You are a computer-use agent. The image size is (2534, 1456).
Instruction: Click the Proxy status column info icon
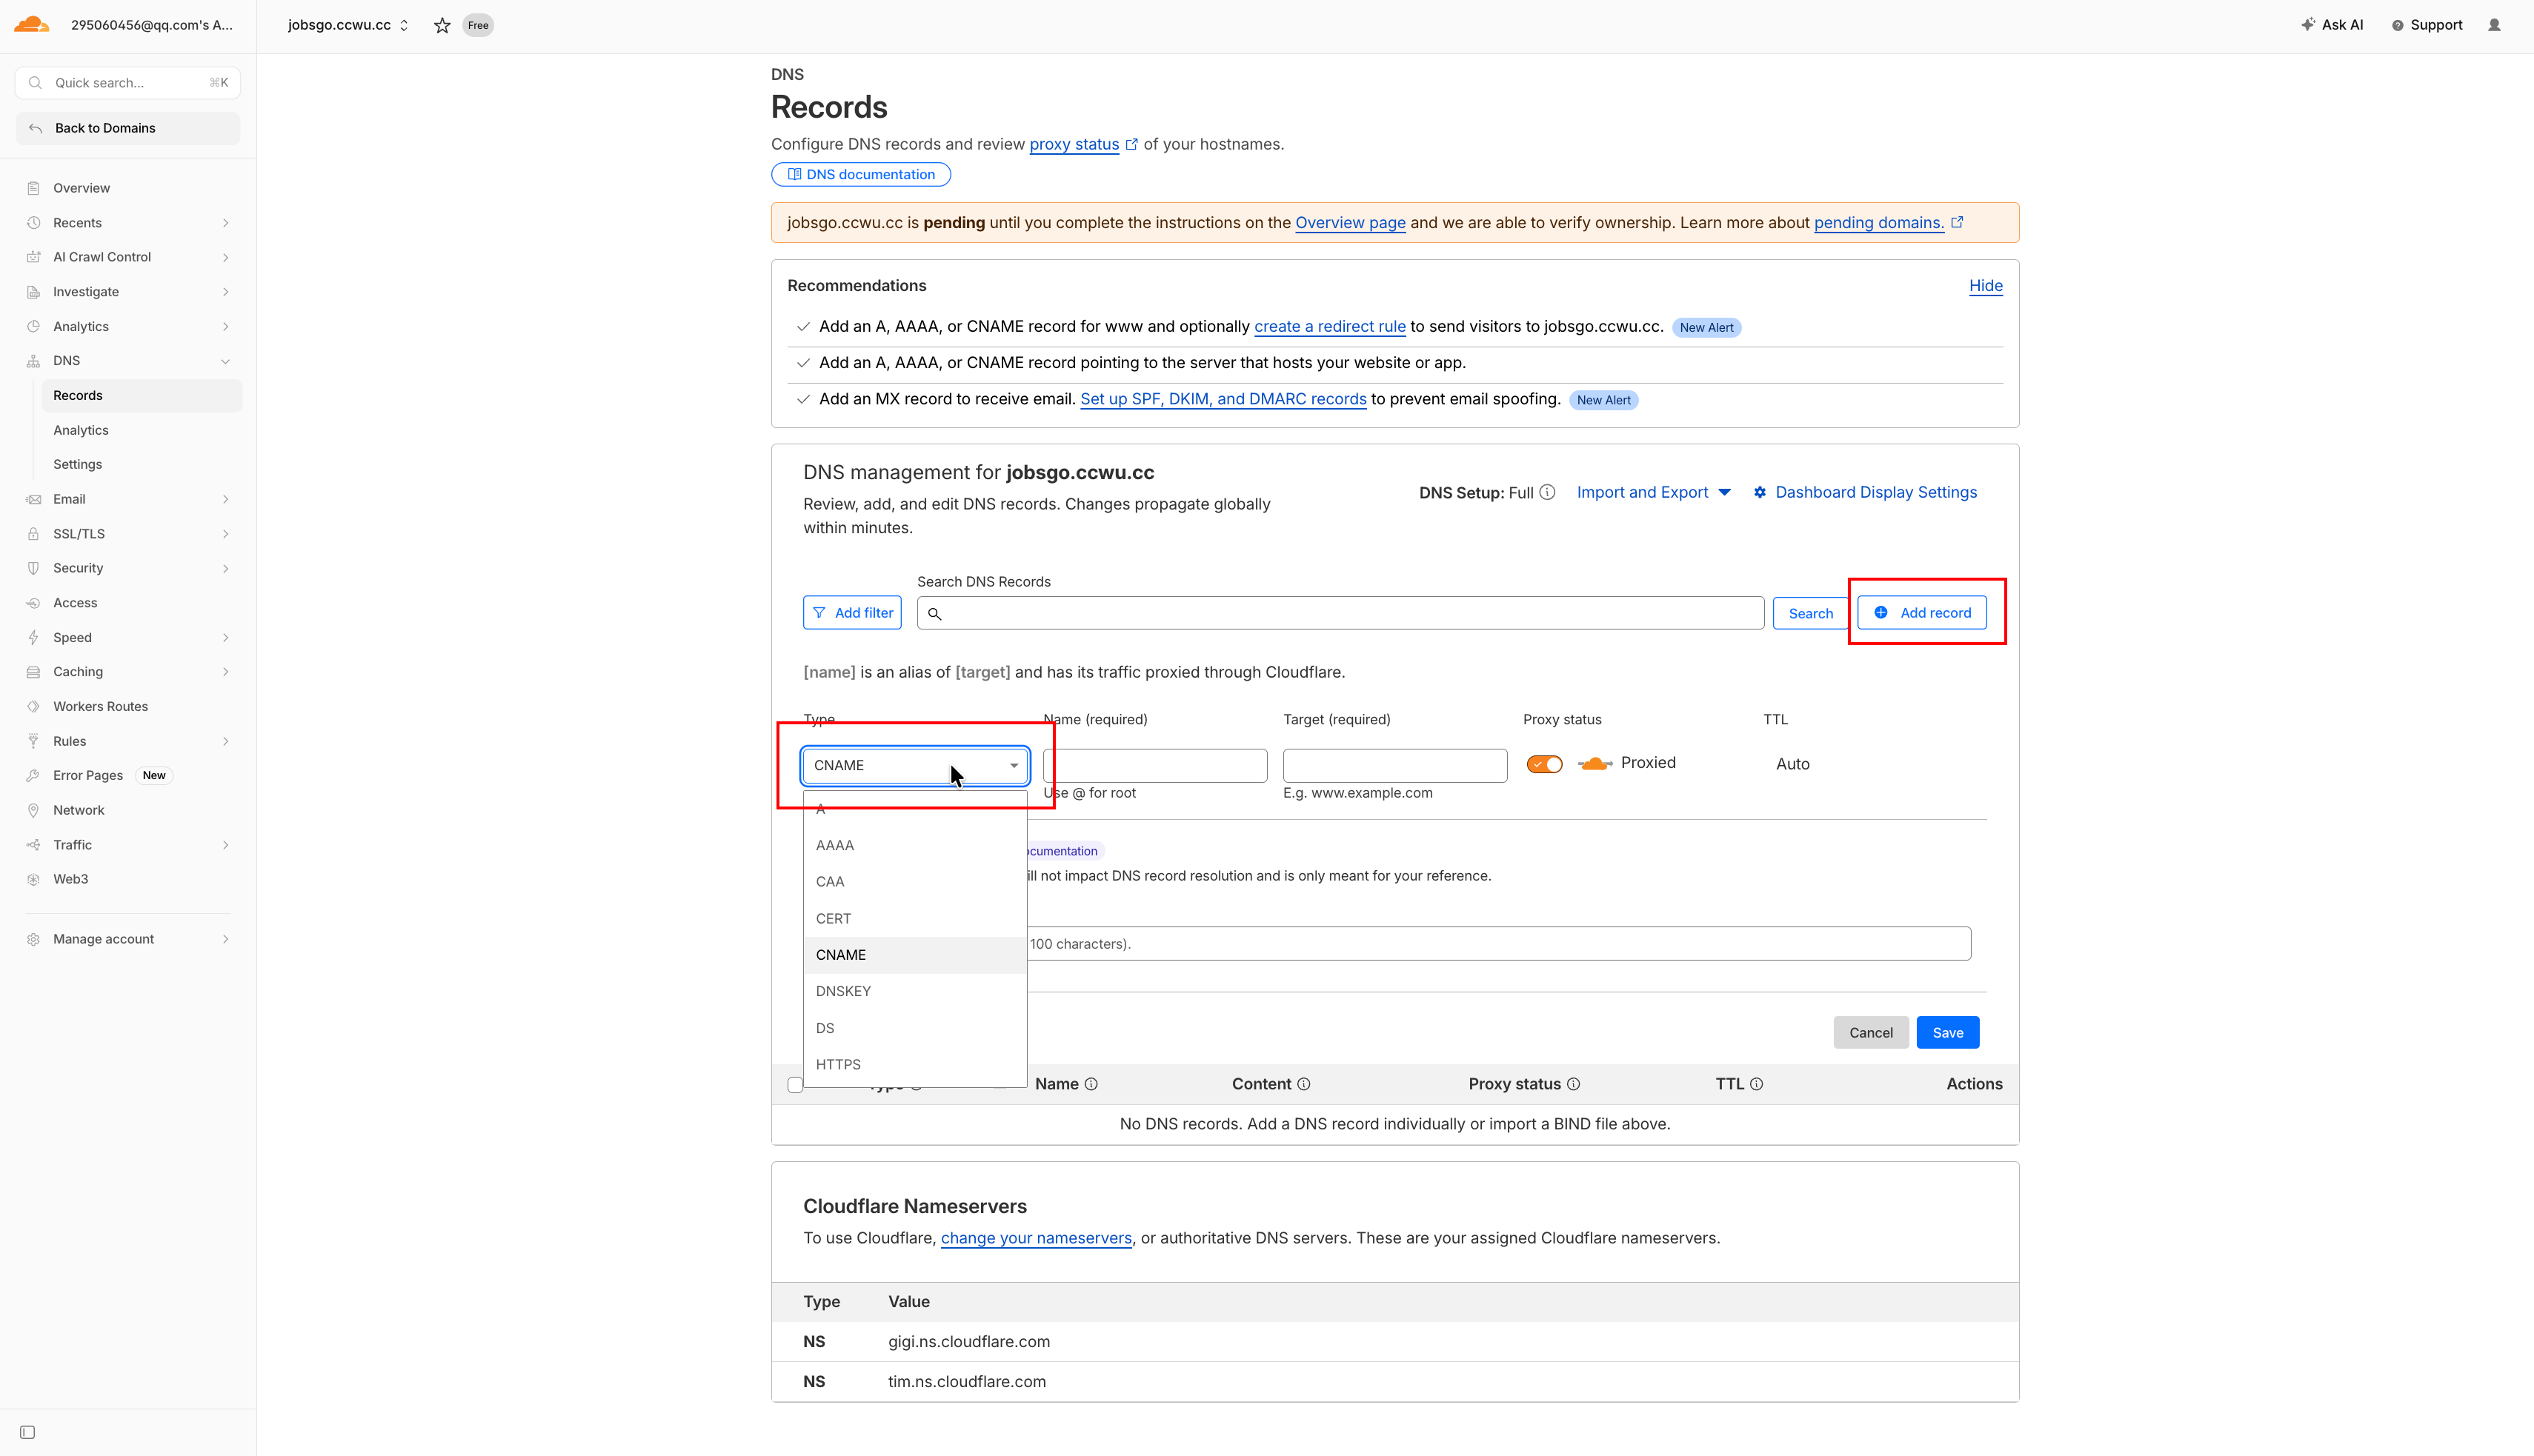pyautogui.click(x=1574, y=1084)
